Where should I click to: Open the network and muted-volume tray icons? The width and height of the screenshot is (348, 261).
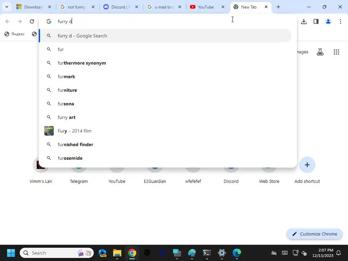coord(300,253)
